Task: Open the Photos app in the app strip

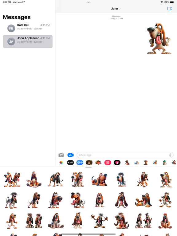Action: pos(61,163)
